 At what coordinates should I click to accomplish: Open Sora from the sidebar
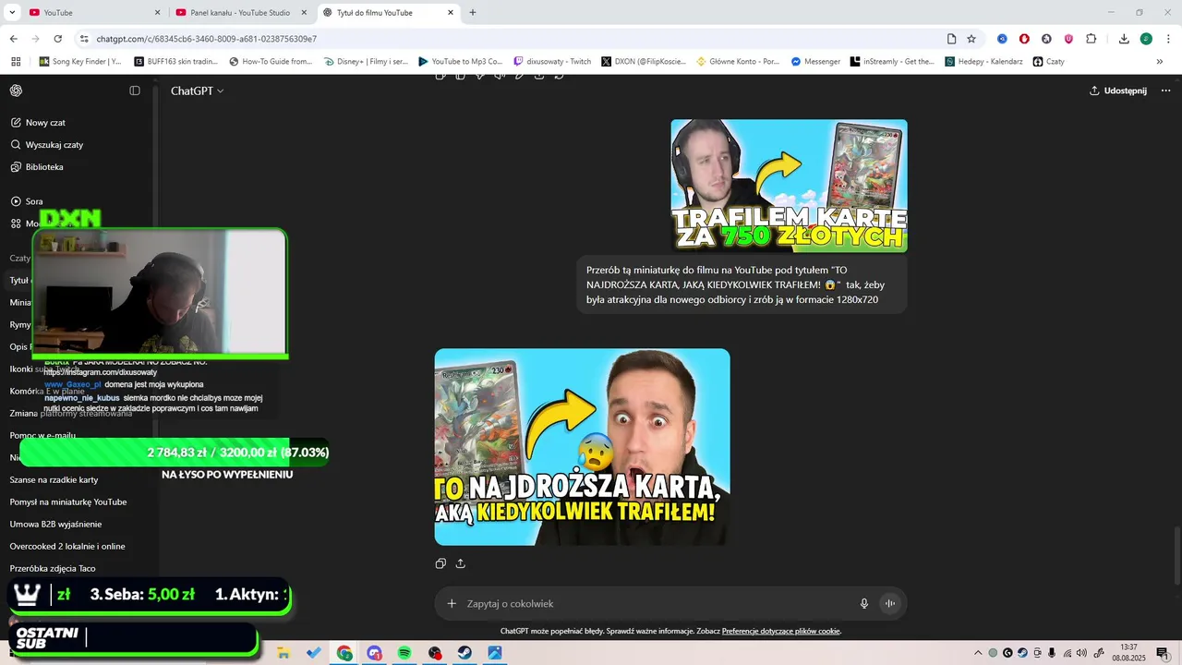click(x=27, y=201)
